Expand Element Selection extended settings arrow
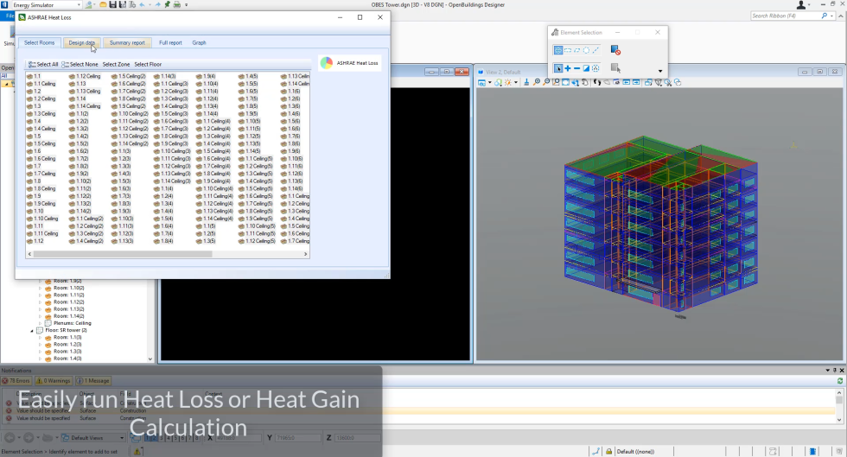 (660, 71)
